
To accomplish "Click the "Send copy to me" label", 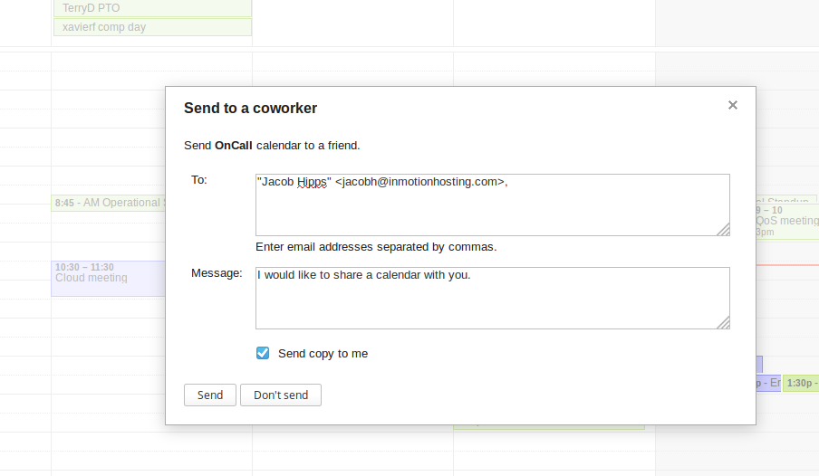I will (323, 354).
